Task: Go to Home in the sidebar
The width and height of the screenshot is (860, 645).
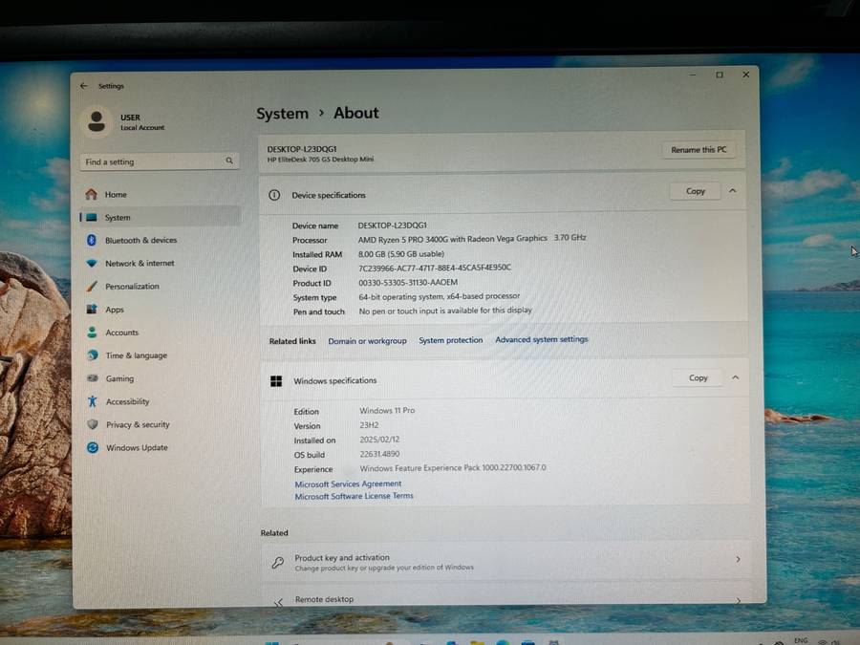Action: point(115,195)
